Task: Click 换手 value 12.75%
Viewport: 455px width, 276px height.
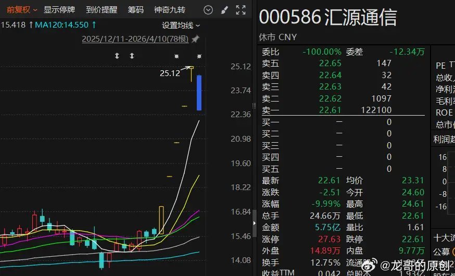Action: (x=325, y=262)
